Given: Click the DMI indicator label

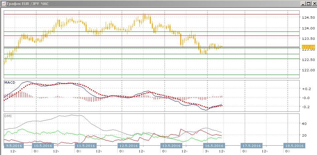Looking at the screenshot, I should pyautogui.click(x=7, y=116).
